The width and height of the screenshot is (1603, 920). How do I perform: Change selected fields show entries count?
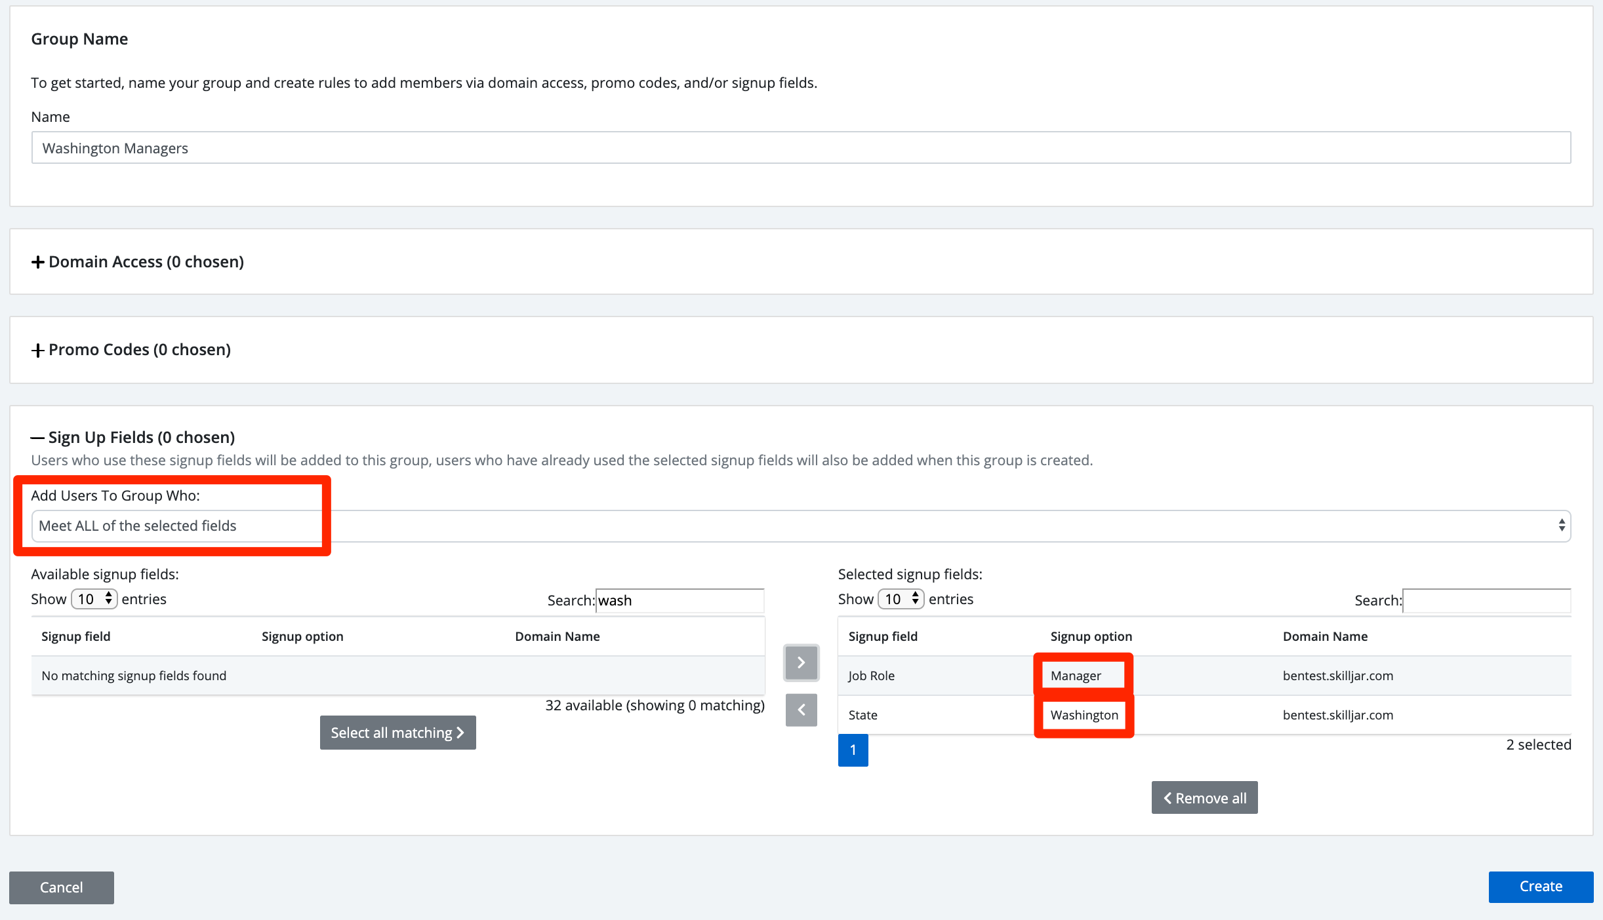tap(901, 599)
